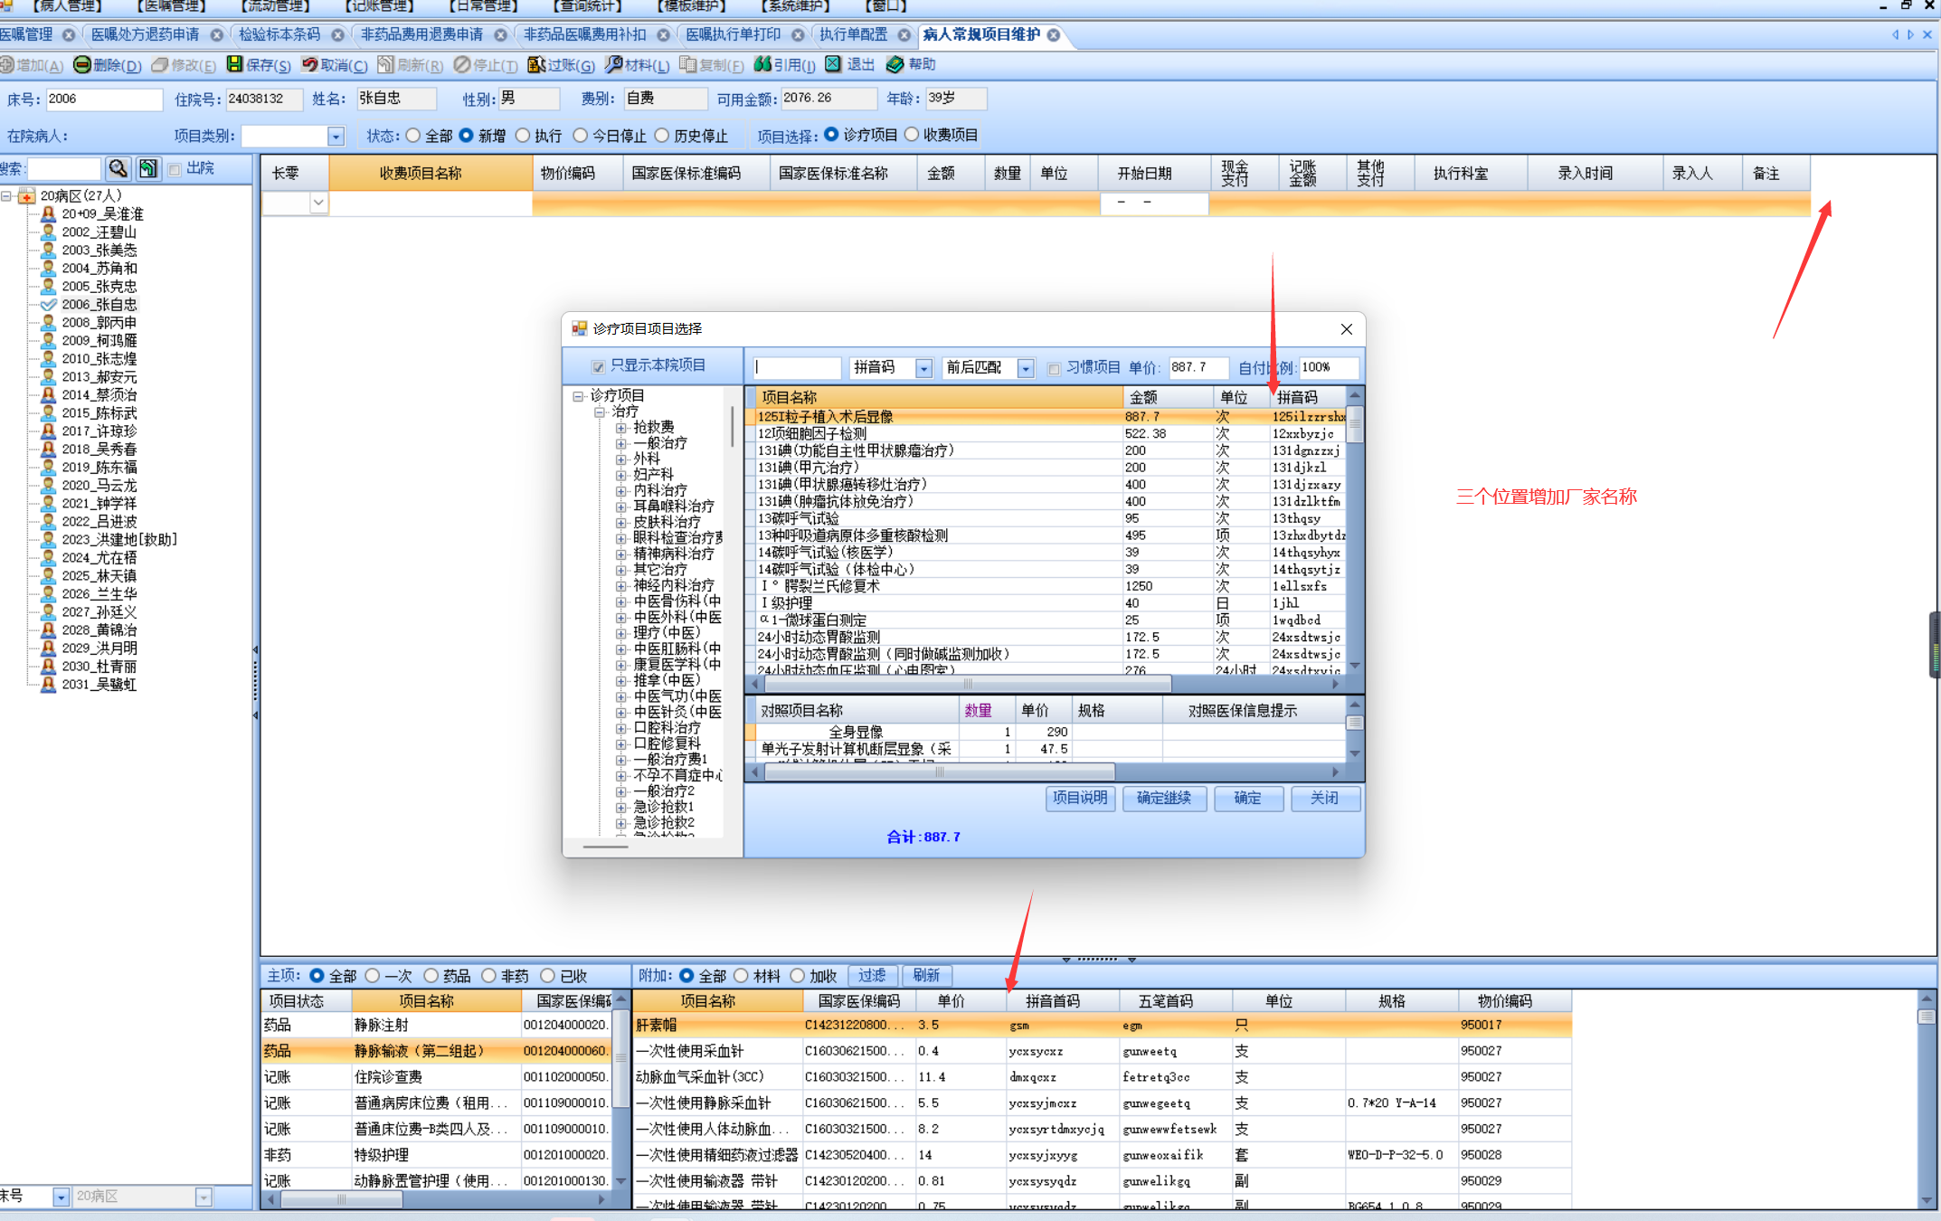This screenshot has height=1221, width=1941.
Task: Expand the 内科治疗 tree node
Action: tap(621, 491)
